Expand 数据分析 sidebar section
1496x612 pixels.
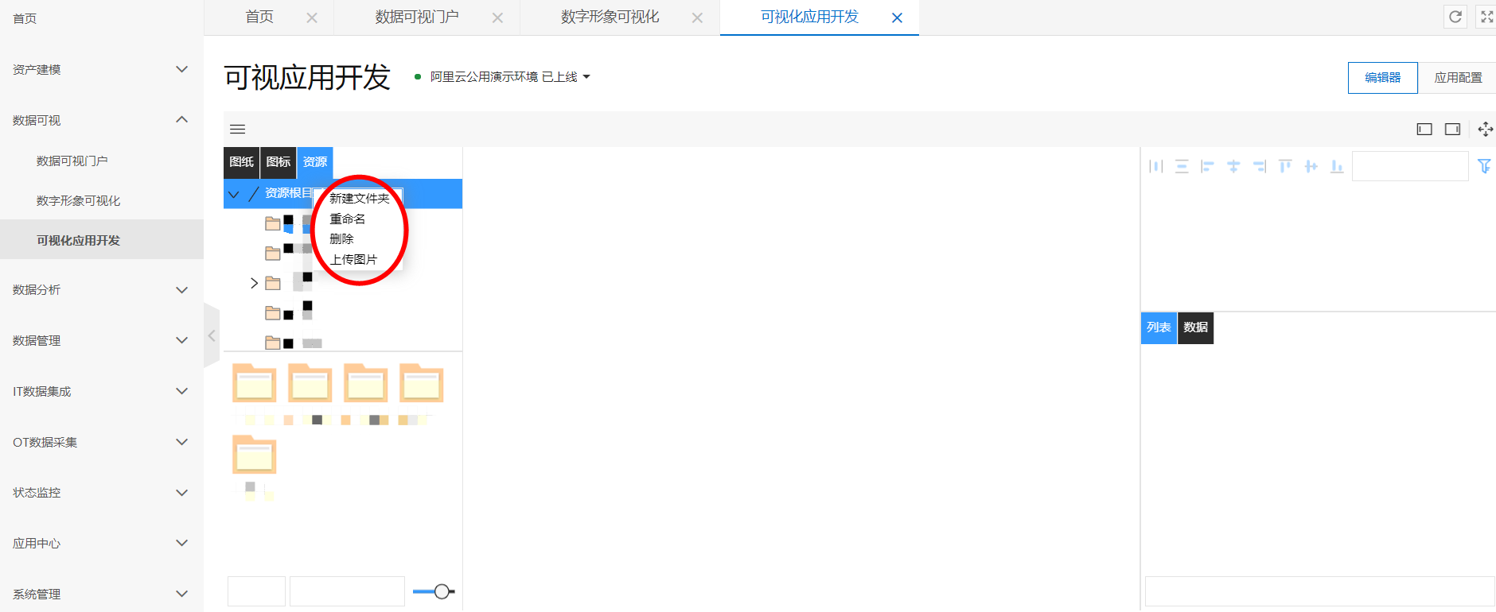(x=181, y=289)
